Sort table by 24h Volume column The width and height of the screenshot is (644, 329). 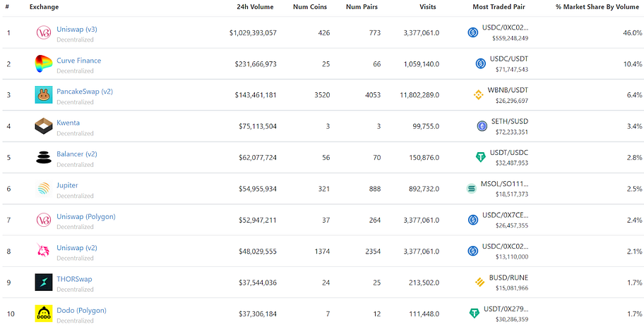(255, 7)
